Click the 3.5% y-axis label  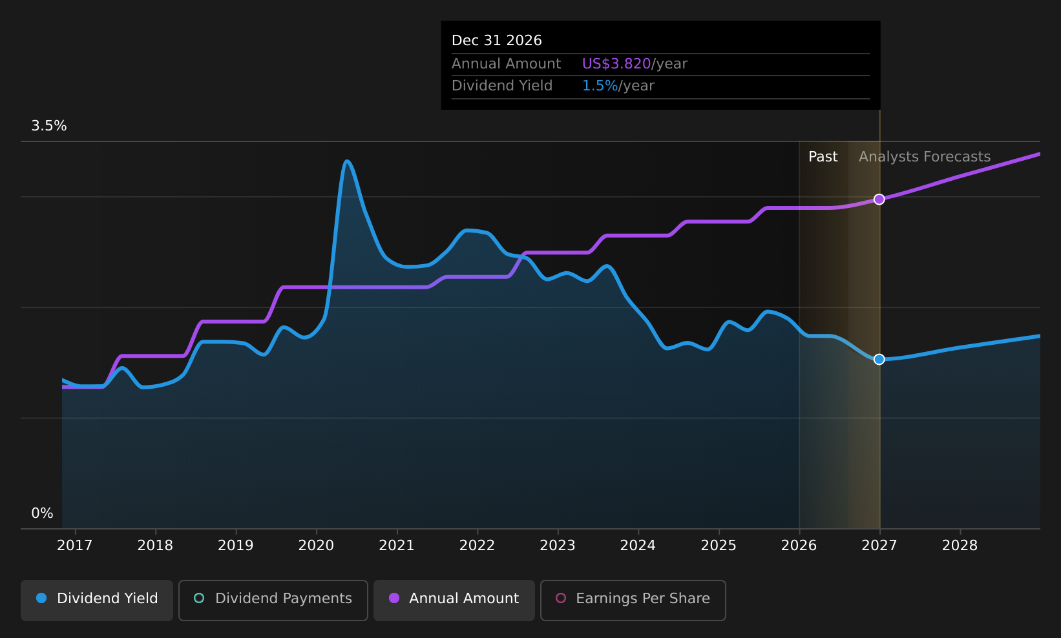[49, 125]
